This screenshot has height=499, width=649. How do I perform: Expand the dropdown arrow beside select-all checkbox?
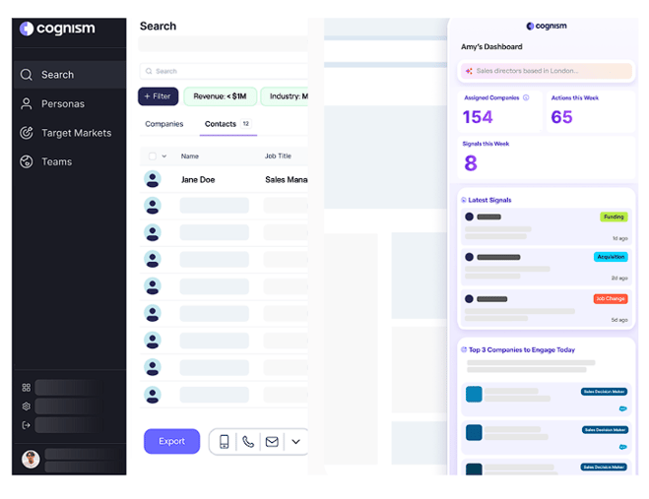163,156
